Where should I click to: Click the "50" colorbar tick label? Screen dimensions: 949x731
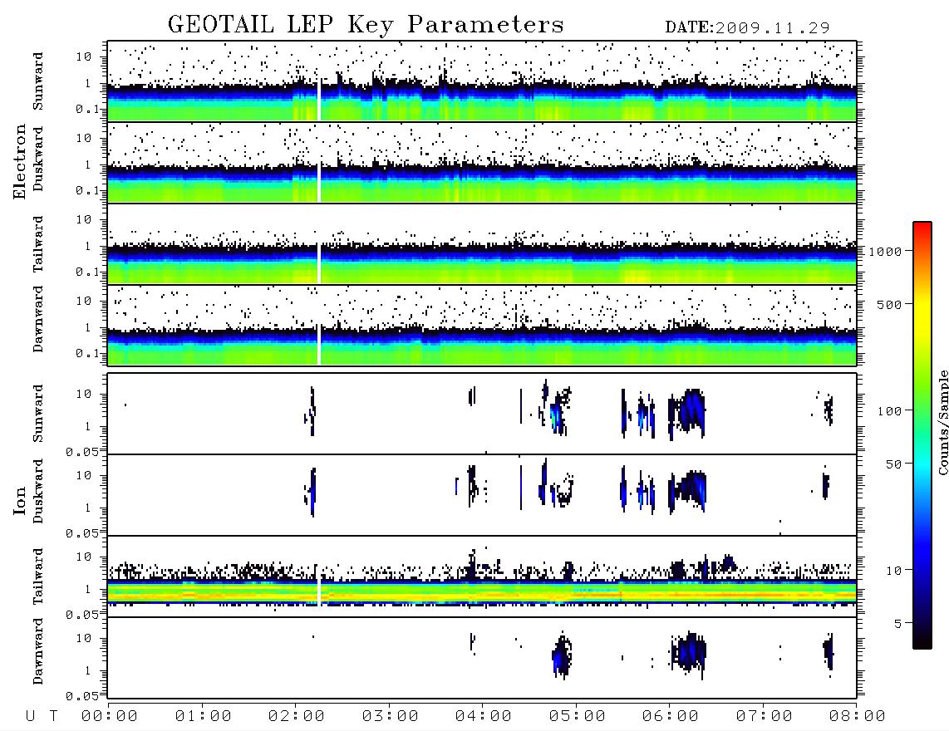tap(894, 464)
